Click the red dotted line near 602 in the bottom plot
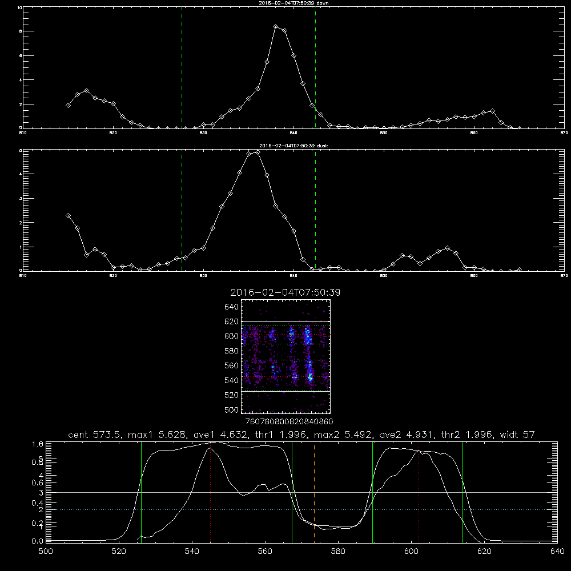The image size is (571, 571). [419, 492]
